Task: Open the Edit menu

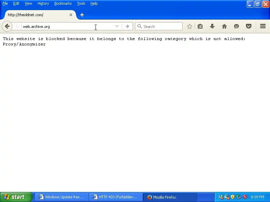Action: tap(16, 3)
